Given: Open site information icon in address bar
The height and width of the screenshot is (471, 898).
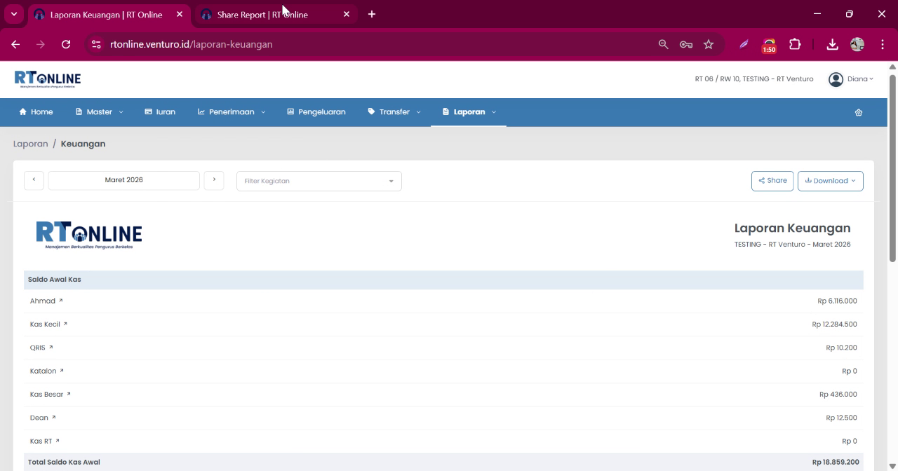Looking at the screenshot, I should tap(97, 44).
